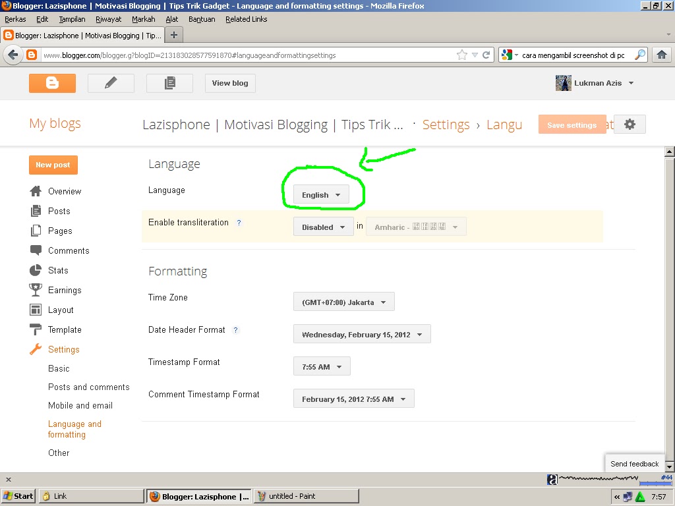Open the Language dropdown showing English

tap(321, 195)
